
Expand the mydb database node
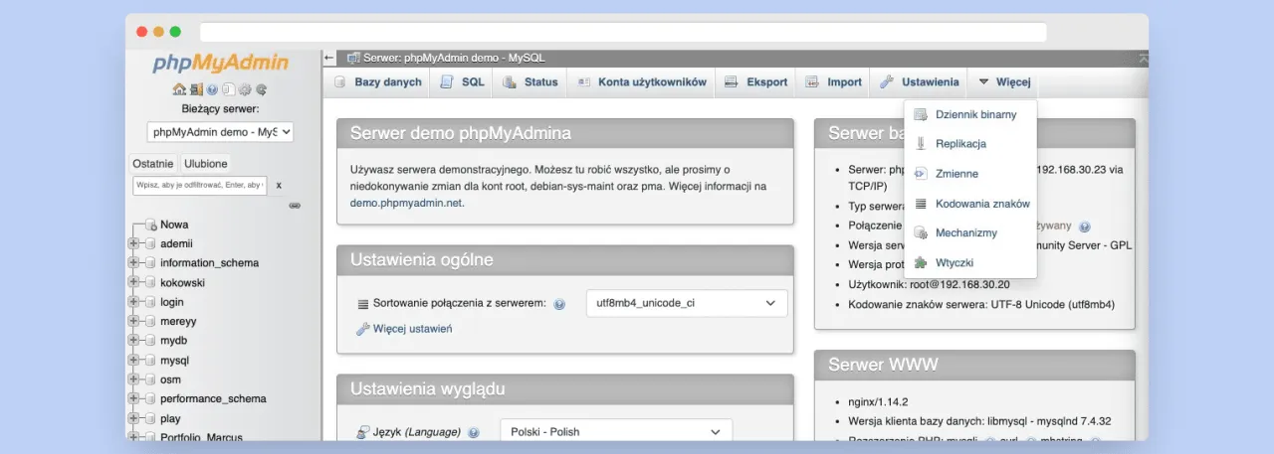point(133,341)
